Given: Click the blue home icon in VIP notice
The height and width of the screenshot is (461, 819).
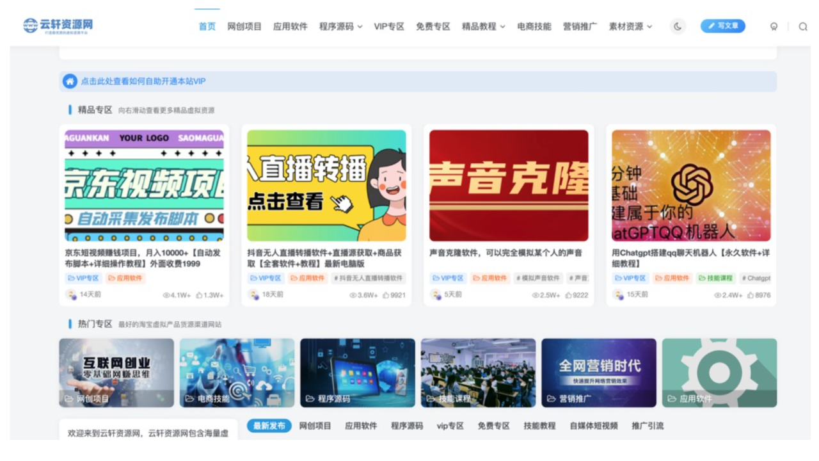Looking at the screenshot, I should pyautogui.click(x=70, y=81).
